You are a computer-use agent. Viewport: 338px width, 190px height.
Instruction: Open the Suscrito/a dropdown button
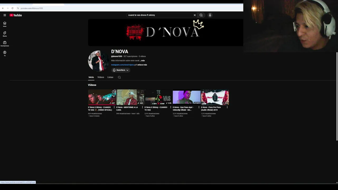120,70
